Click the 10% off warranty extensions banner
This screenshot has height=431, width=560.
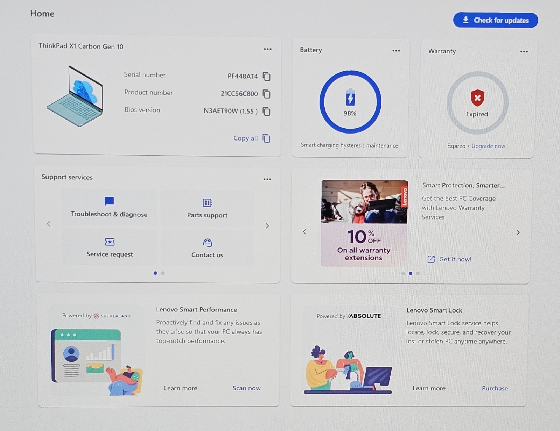click(364, 223)
